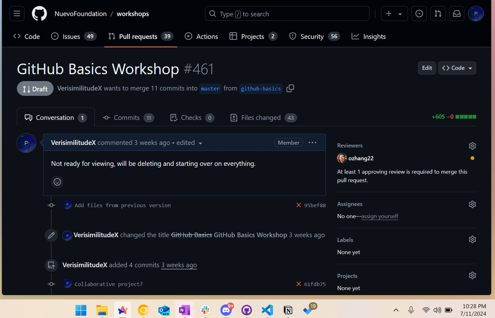495x318 pixels.
Task: Open comment options three-dot menu
Action: coord(312,143)
